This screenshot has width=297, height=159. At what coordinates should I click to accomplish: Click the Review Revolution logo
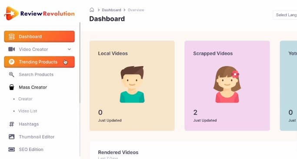[x=40, y=13]
